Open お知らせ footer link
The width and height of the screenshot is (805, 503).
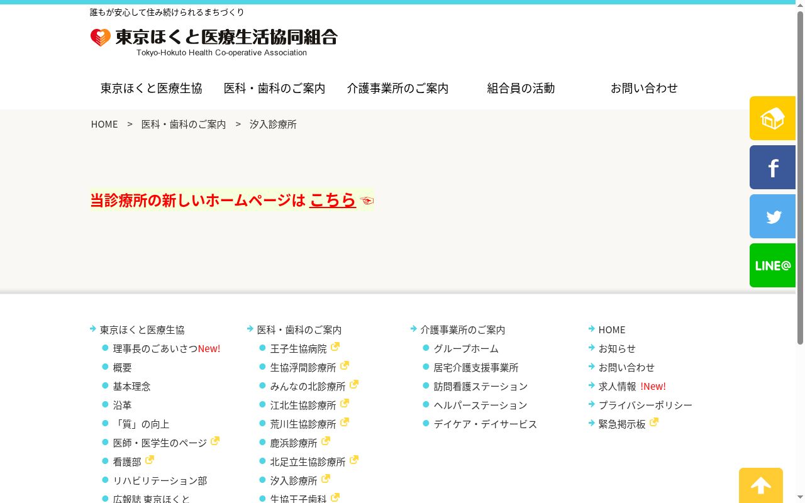point(617,348)
